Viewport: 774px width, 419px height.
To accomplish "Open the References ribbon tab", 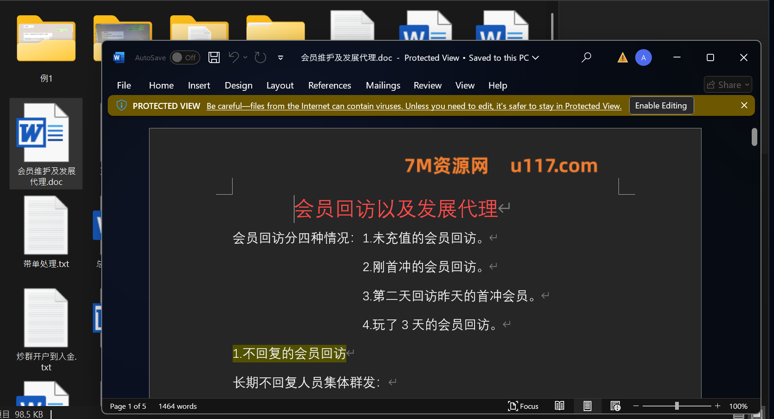I will (x=329, y=85).
